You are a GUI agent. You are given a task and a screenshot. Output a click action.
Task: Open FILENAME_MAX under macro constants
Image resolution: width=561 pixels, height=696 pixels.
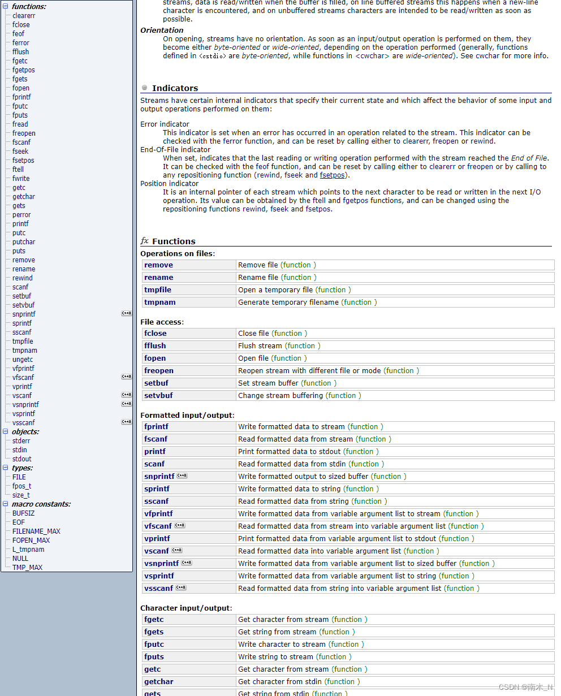[36, 531]
